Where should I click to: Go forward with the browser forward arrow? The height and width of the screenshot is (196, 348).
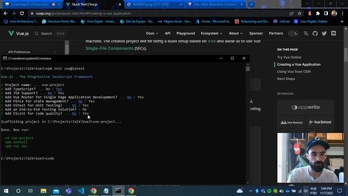pyautogui.click(x=14, y=13)
